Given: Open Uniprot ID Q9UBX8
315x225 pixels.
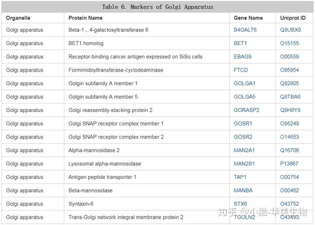Looking at the screenshot, I should coord(290,30).
